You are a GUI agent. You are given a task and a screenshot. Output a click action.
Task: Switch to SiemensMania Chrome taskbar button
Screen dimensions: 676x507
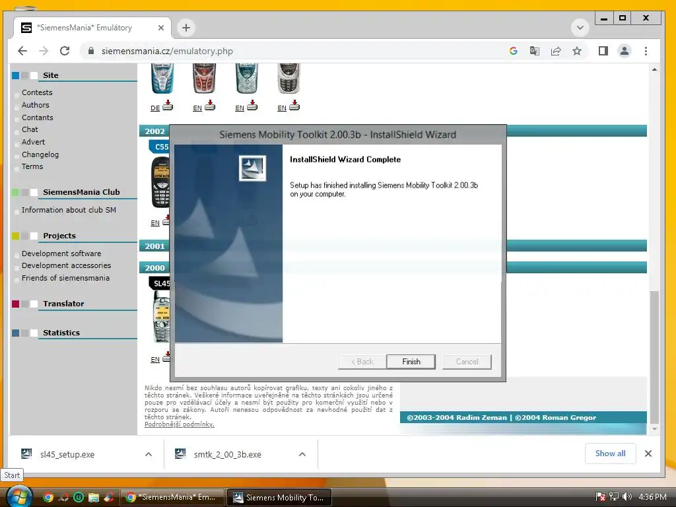pos(172,497)
